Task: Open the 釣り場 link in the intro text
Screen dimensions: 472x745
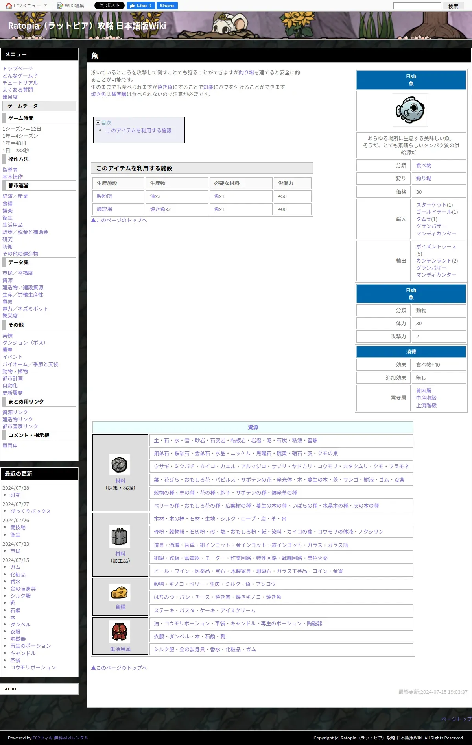Action: point(246,72)
